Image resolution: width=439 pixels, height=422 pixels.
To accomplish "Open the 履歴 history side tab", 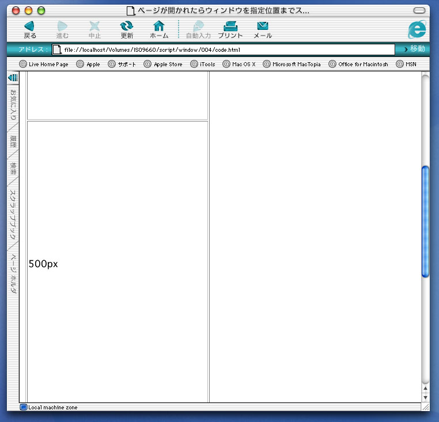I will point(13,142).
